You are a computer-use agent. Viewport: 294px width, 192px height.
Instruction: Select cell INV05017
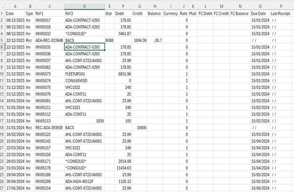click(x=50, y=20)
